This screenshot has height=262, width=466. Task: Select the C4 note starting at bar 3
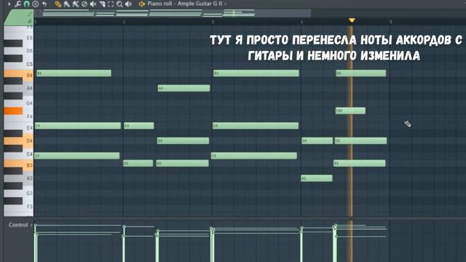pyautogui.click(x=254, y=155)
